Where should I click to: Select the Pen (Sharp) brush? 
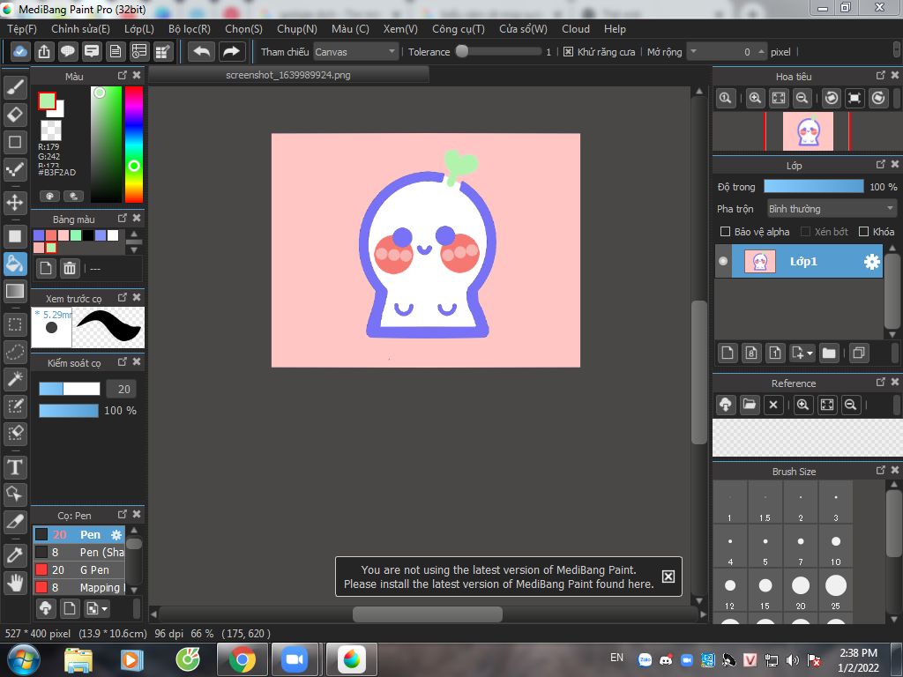coord(78,552)
